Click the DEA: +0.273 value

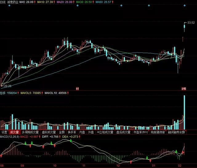point(70,137)
